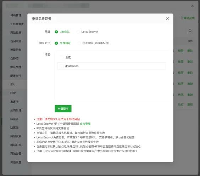
Task: Open 子目录绑定 in the sidebar
Action: pyautogui.click(x=17, y=24)
